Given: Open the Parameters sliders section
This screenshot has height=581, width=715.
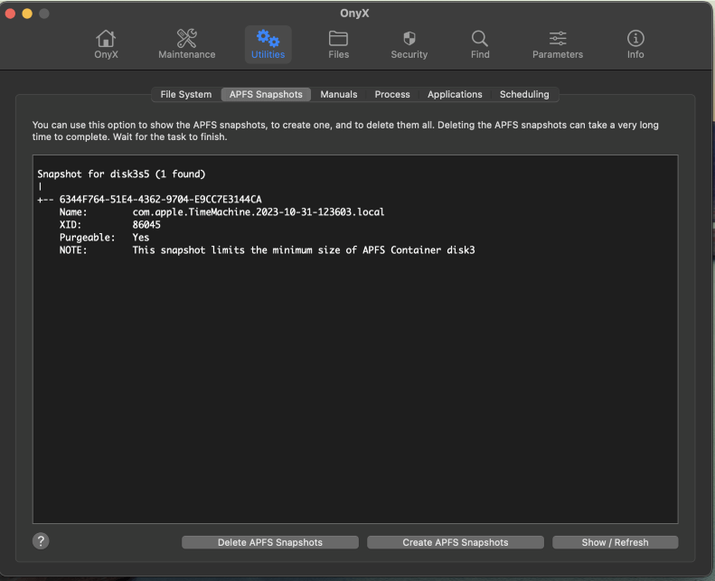Looking at the screenshot, I should point(557,44).
